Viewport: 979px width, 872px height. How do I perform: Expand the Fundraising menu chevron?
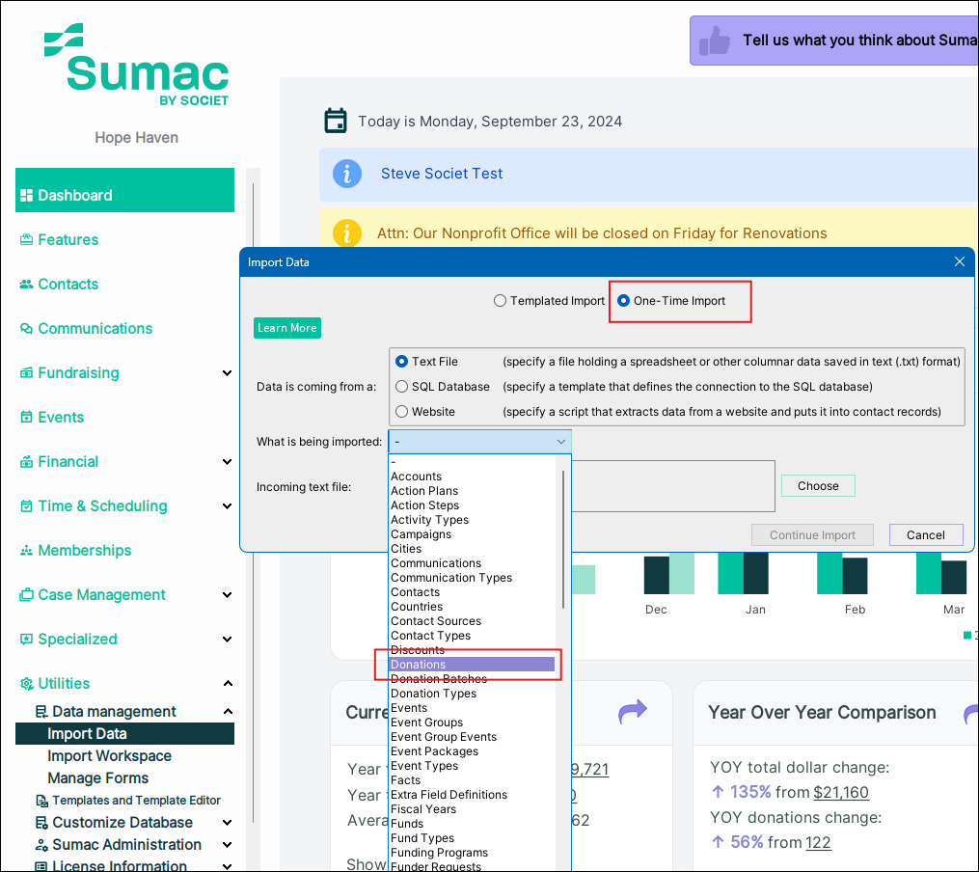click(x=228, y=372)
